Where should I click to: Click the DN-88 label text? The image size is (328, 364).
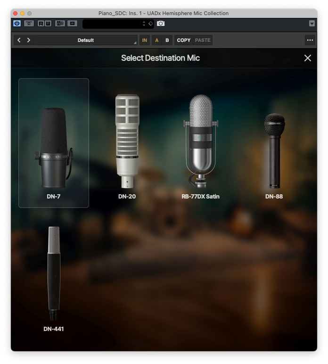[274, 197]
